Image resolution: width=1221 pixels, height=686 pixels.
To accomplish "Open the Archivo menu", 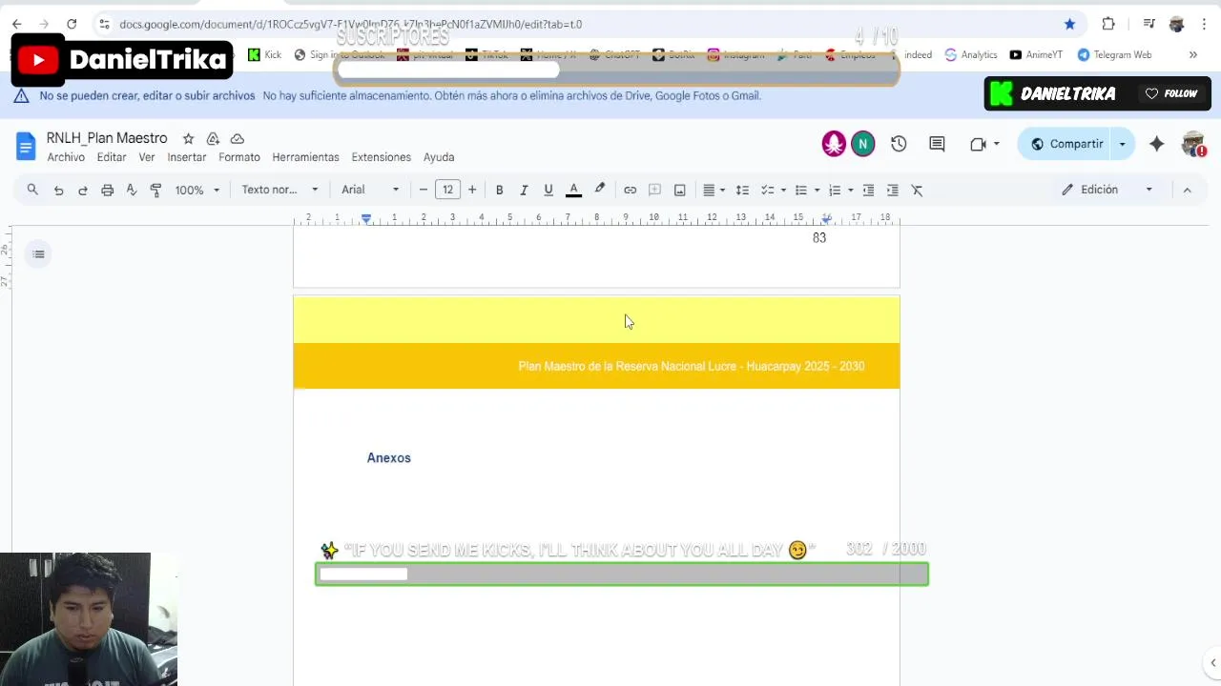I will click(66, 157).
